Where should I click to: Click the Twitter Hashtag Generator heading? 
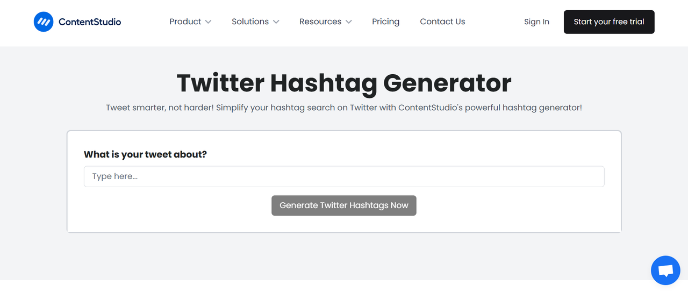pos(344,83)
